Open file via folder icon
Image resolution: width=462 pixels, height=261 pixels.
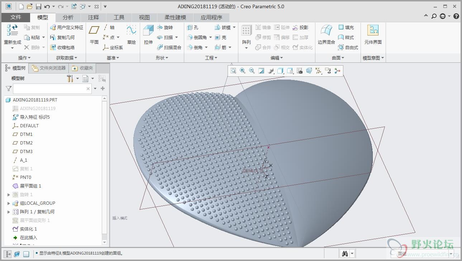pos(30,6)
